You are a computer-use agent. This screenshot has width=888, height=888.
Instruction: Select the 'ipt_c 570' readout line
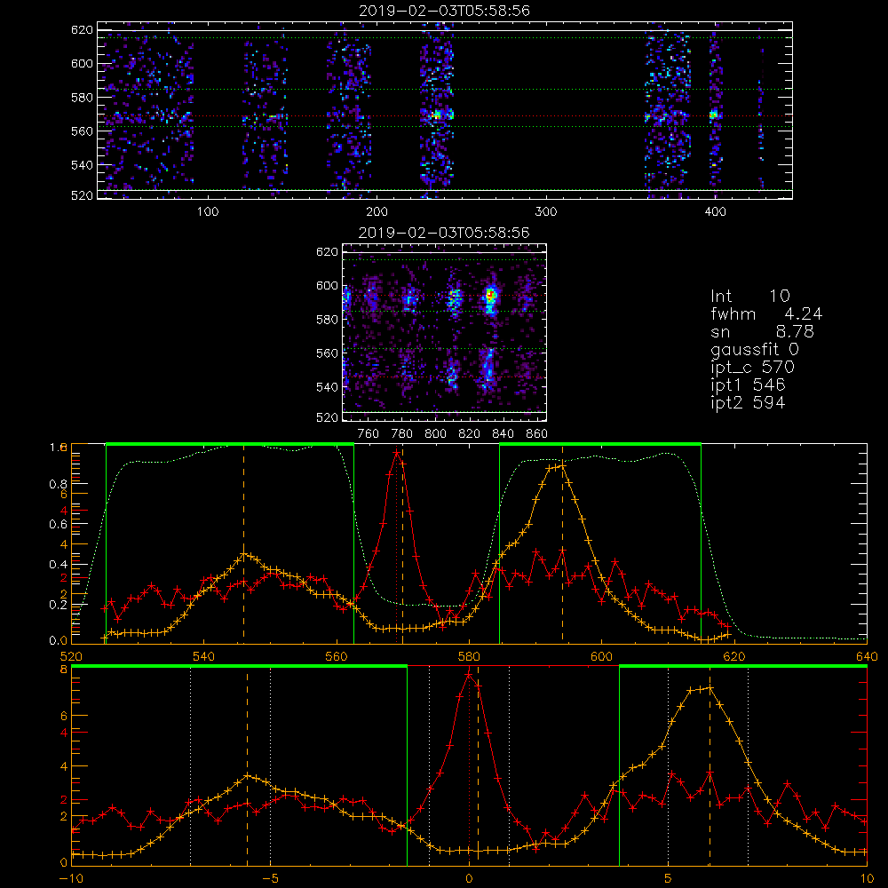(753, 368)
